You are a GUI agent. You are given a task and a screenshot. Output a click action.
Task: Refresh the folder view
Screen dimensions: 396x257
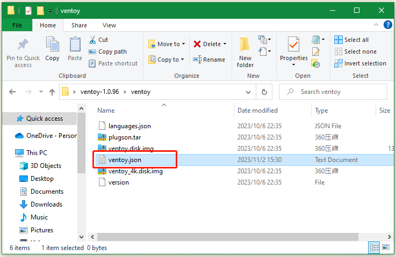tap(264, 92)
